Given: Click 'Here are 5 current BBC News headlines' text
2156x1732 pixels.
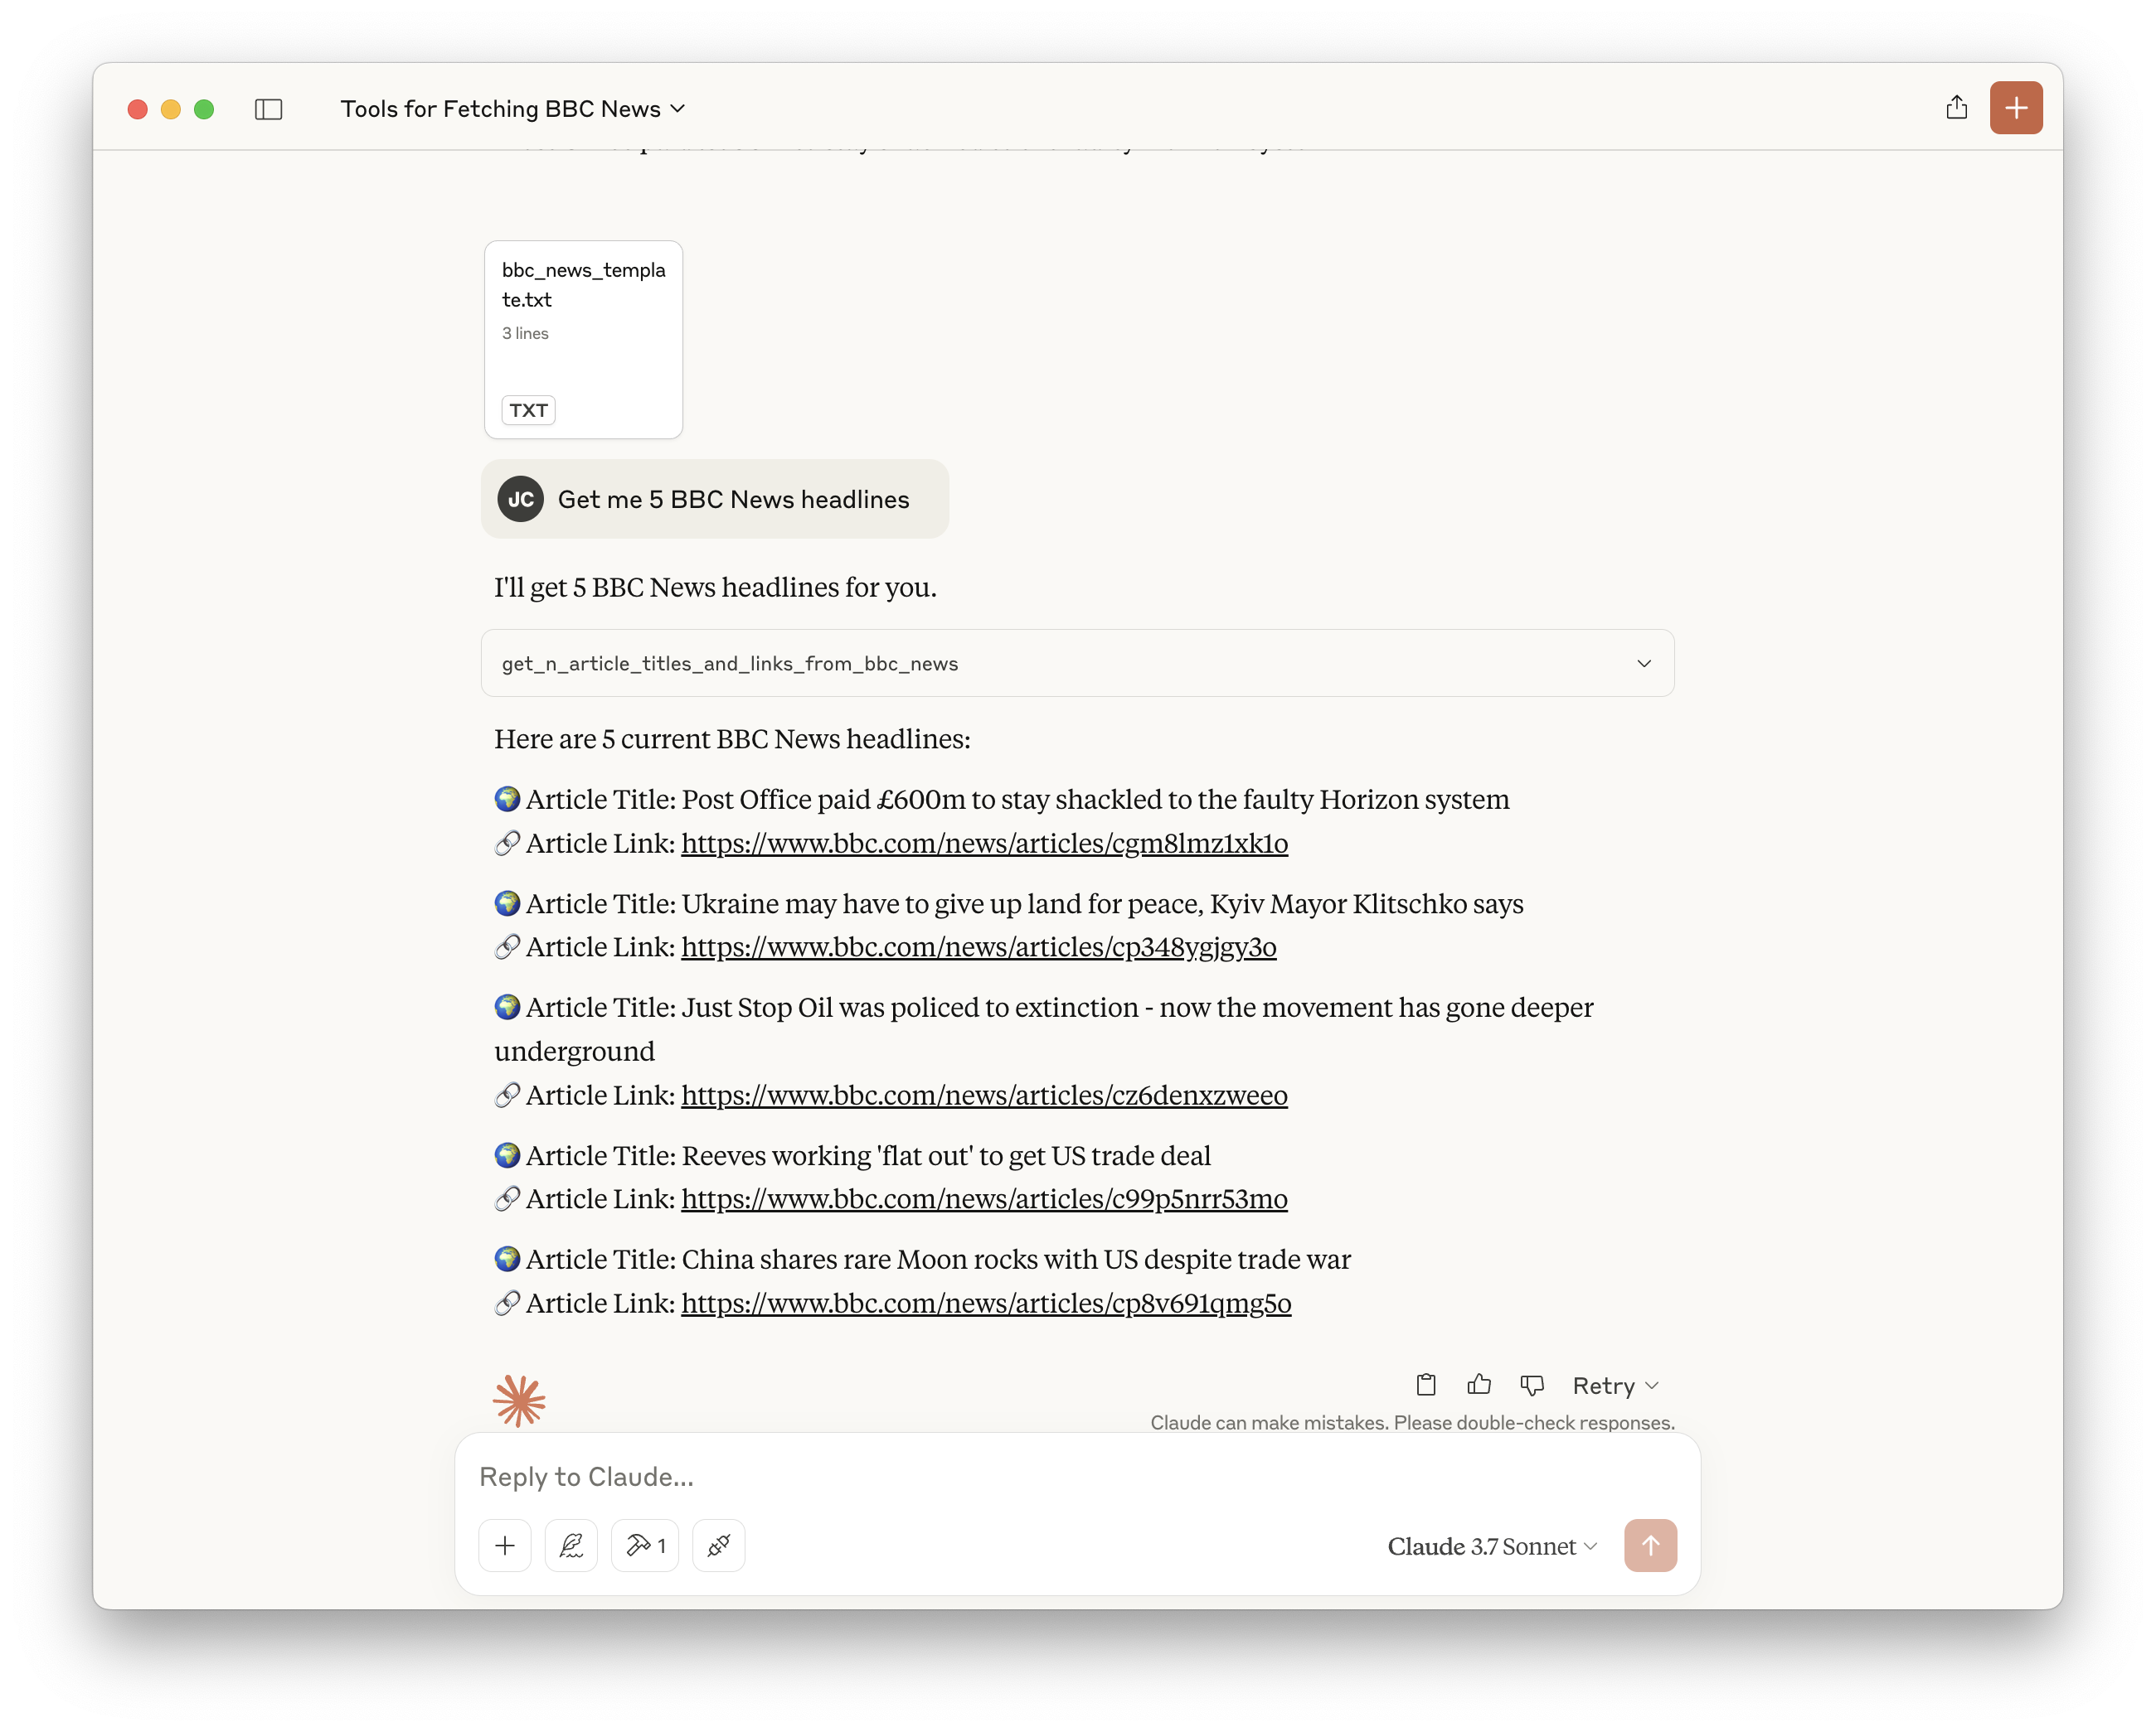Looking at the screenshot, I should click(732, 738).
